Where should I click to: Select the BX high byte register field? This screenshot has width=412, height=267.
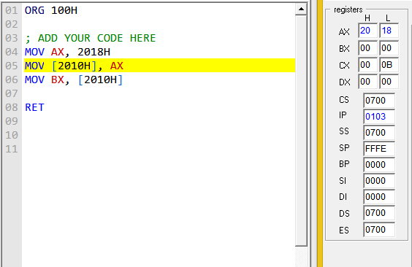coord(367,48)
